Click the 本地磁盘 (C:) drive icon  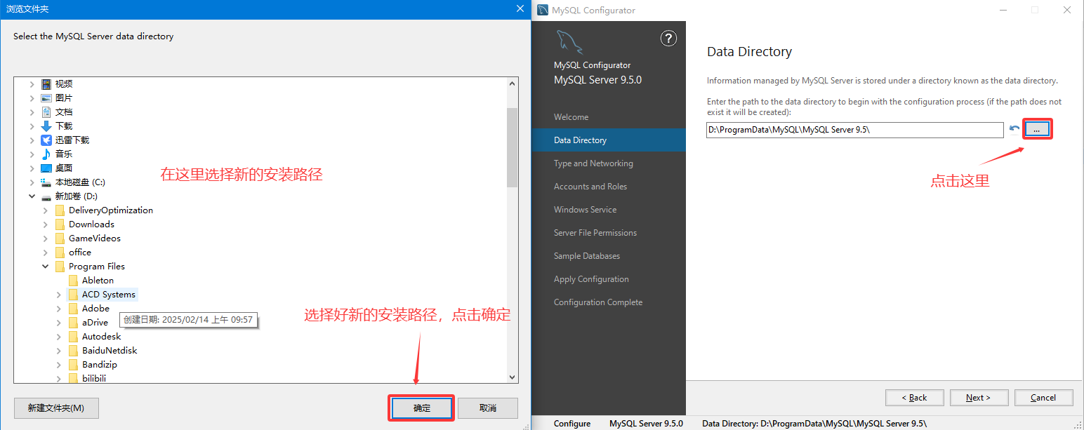[x=46, y=182]
